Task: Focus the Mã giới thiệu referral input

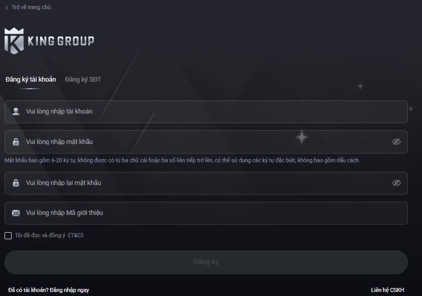Action: (x=206, y=213)
